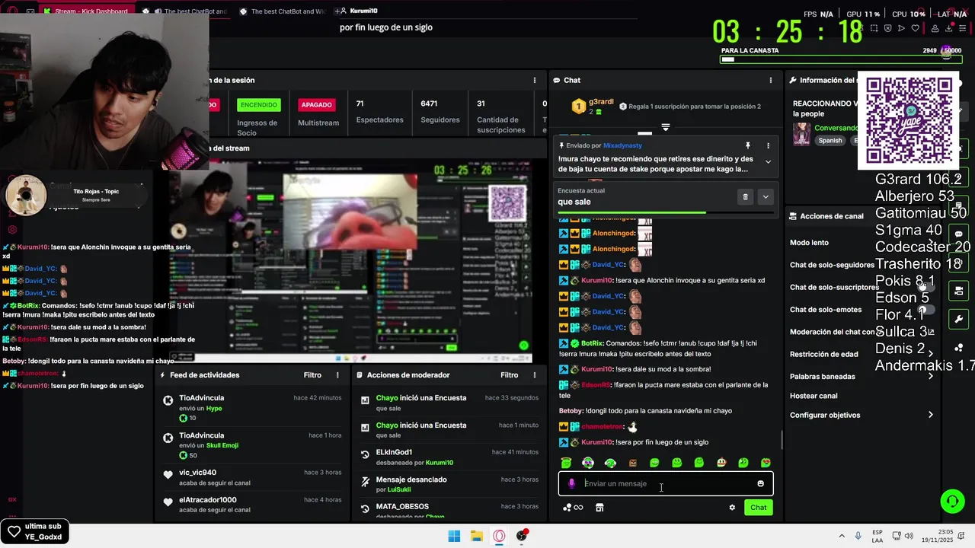The width and height of the screenshot is (975, 548).
Task: Open pinned message options menu
Action: (x=768, y=145)
